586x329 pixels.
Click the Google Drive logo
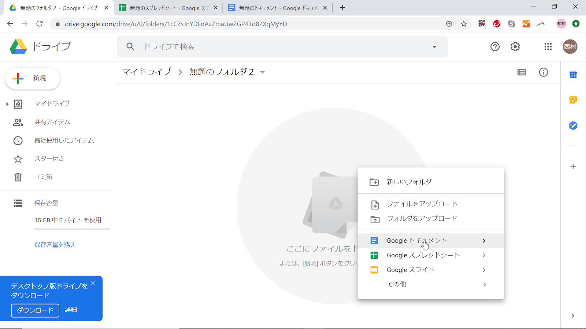[x=18, y=47]
